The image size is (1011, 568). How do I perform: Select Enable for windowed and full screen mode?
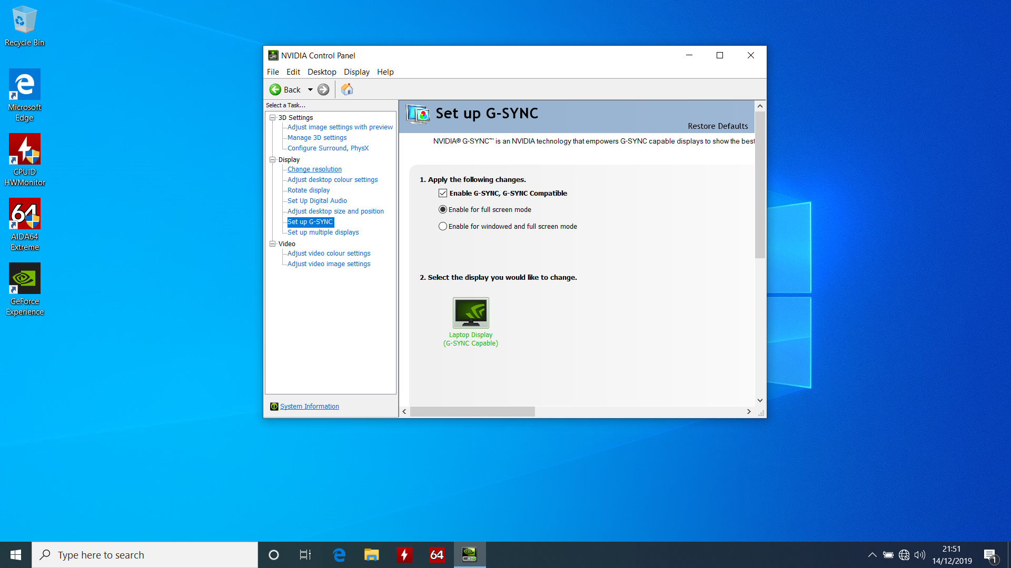443,226
